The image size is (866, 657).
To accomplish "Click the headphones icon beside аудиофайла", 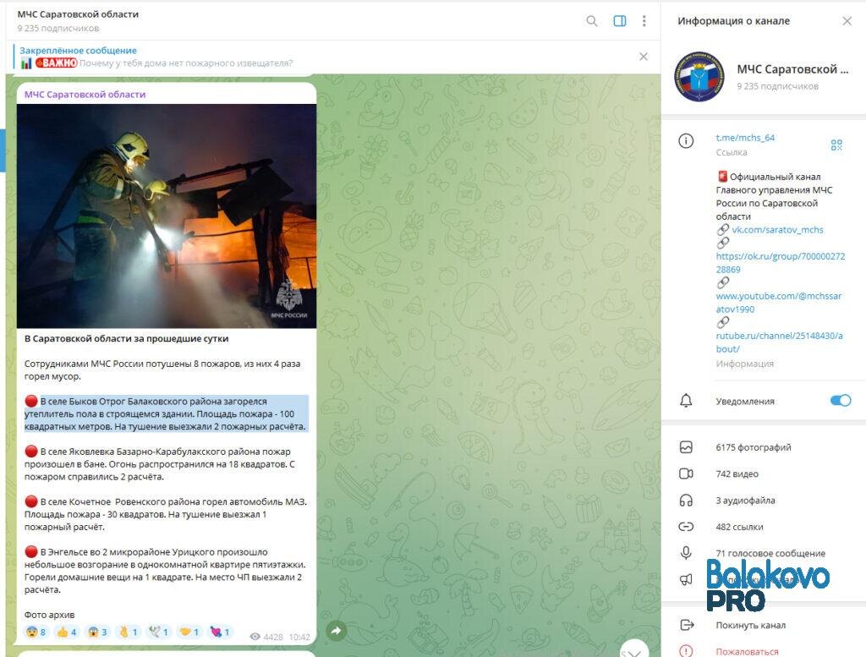I will (686, 501).
